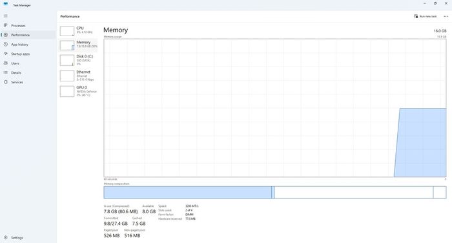Click the in-use portion of memory composition bar
Viewport: 452px width, 243px height.
coord(187,192)
